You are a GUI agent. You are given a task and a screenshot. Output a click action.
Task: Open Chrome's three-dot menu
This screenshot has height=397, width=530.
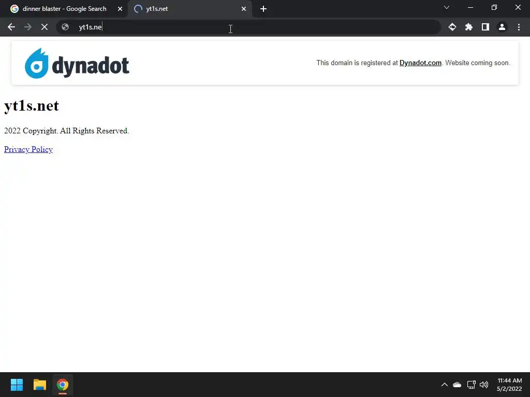tap(519, 27)
